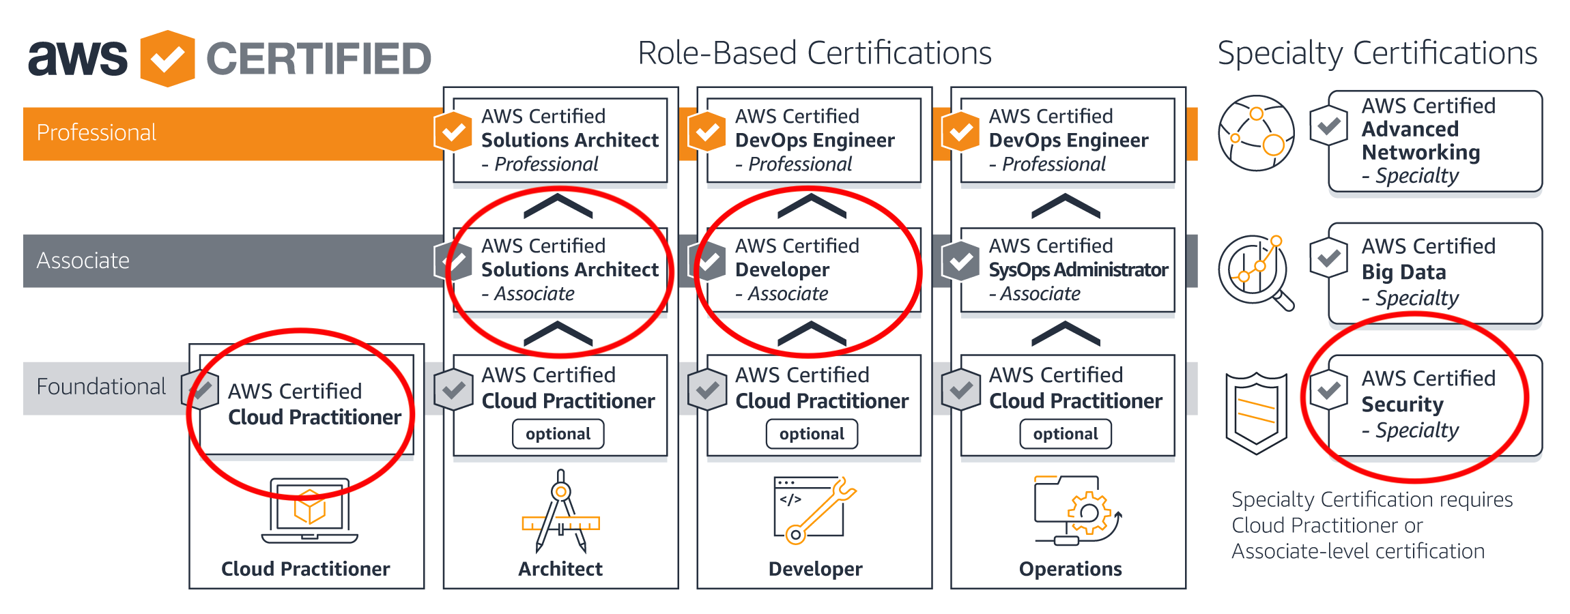
Task: Select Cloud Practitioner text in Operations column
Action: tap(1076, 388)
